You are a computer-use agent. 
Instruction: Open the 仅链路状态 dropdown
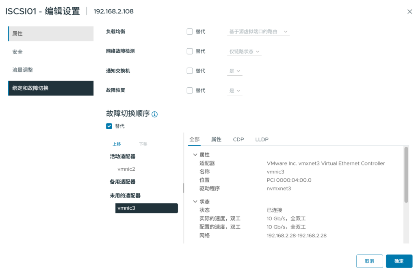coord(244,52)
